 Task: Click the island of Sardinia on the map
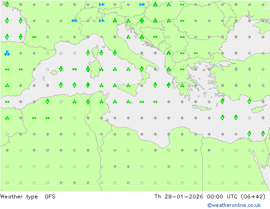tap(95, 69)
